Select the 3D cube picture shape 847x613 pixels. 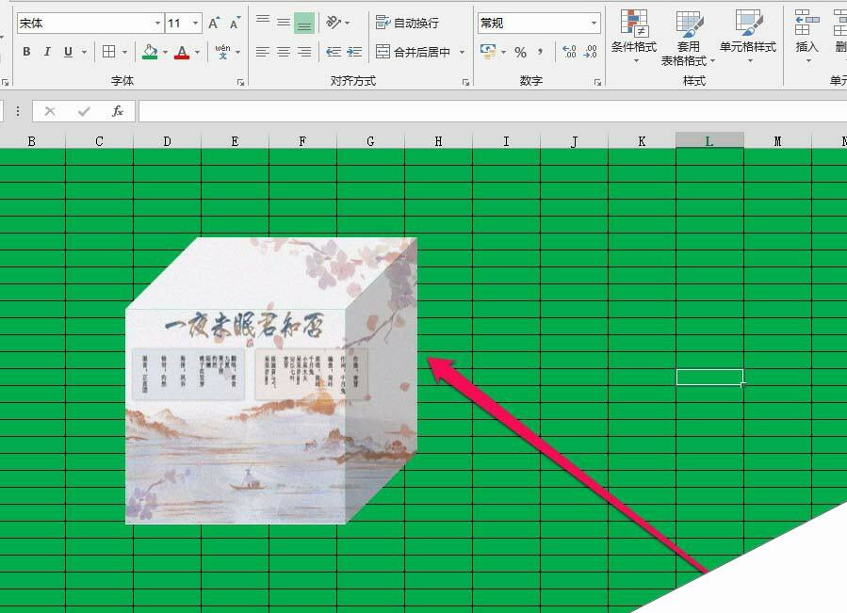pos(271,380)
